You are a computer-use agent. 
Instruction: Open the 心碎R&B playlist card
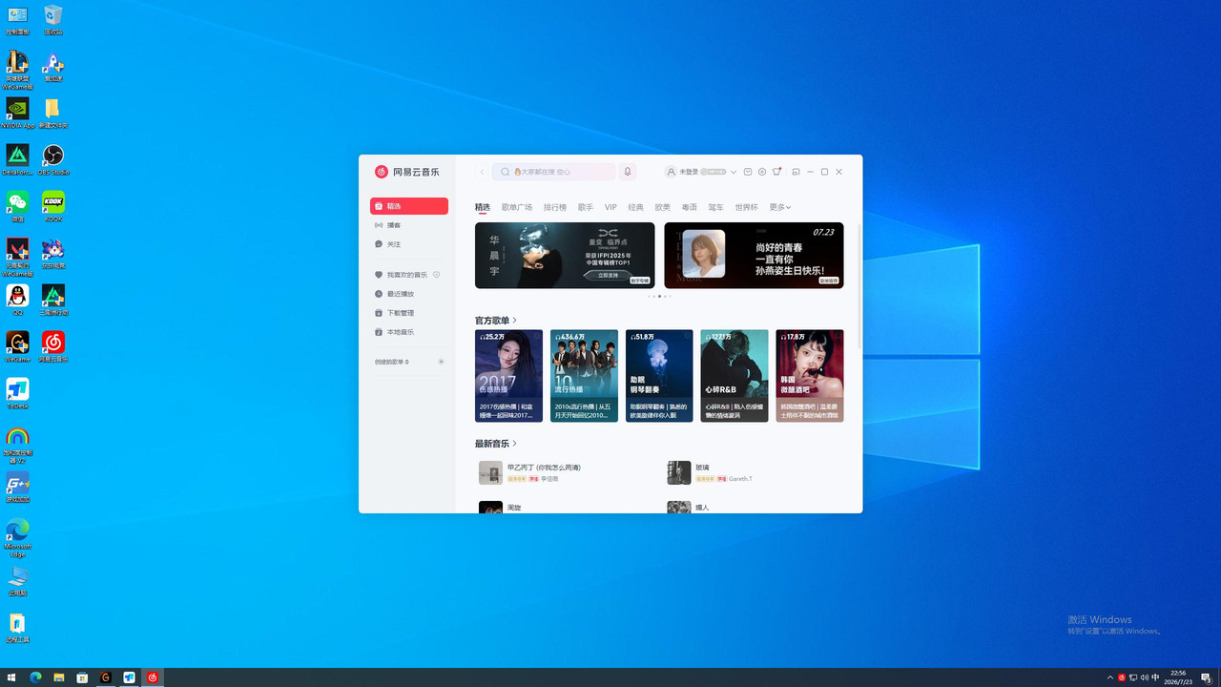735,376
